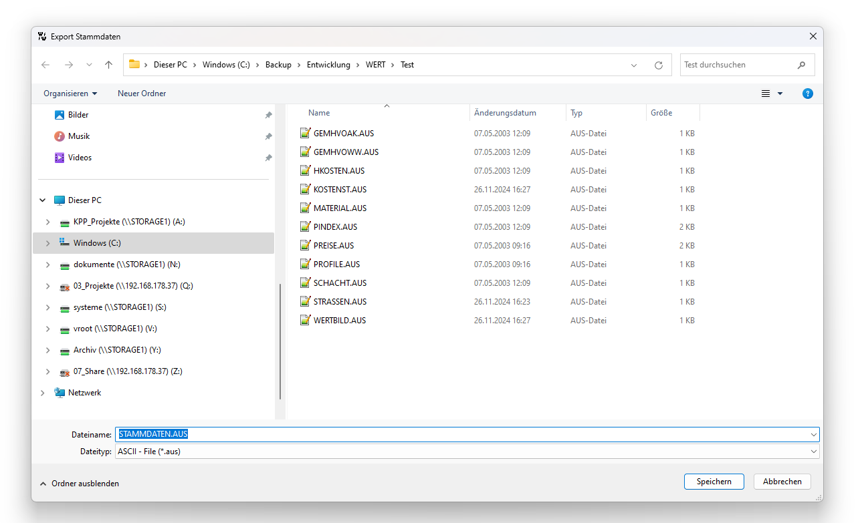Viewport: 858px width, 523px height.
Task: Click the search magnifier icon
Action: 801,65
